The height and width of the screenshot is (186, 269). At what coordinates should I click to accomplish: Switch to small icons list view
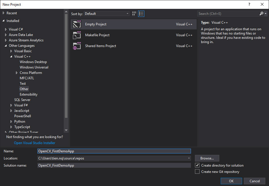pos(141,14)
